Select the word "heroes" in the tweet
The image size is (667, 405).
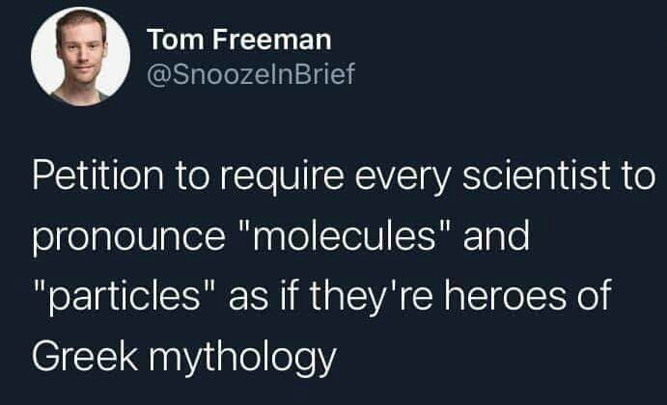point(506,295)
